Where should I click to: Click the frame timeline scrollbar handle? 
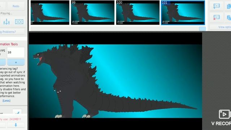202,29
